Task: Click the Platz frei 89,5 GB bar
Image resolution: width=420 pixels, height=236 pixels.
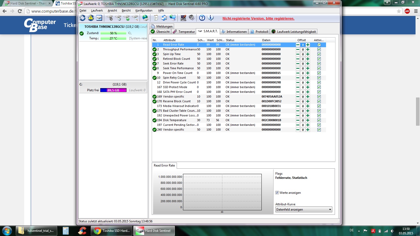Action: click(113, 90)
